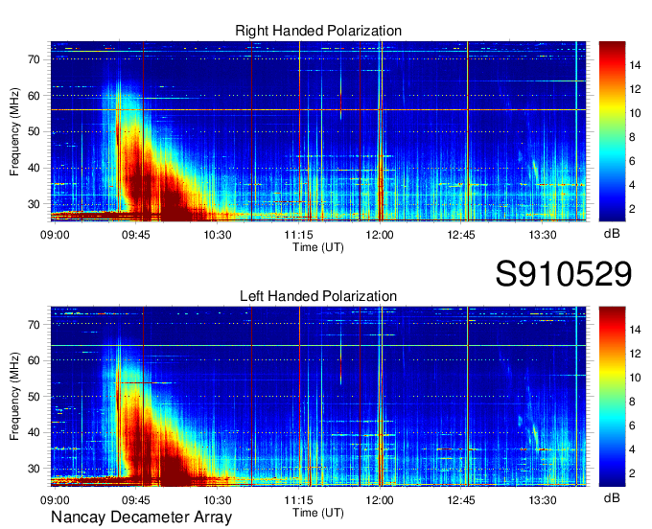Click the 'Left Handed Polarization' title

click(x=318, y=296)
